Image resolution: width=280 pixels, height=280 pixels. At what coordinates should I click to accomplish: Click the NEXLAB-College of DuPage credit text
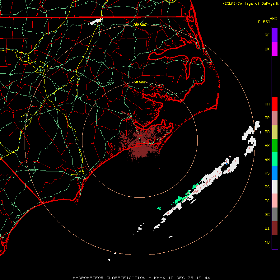coord(248,3)
